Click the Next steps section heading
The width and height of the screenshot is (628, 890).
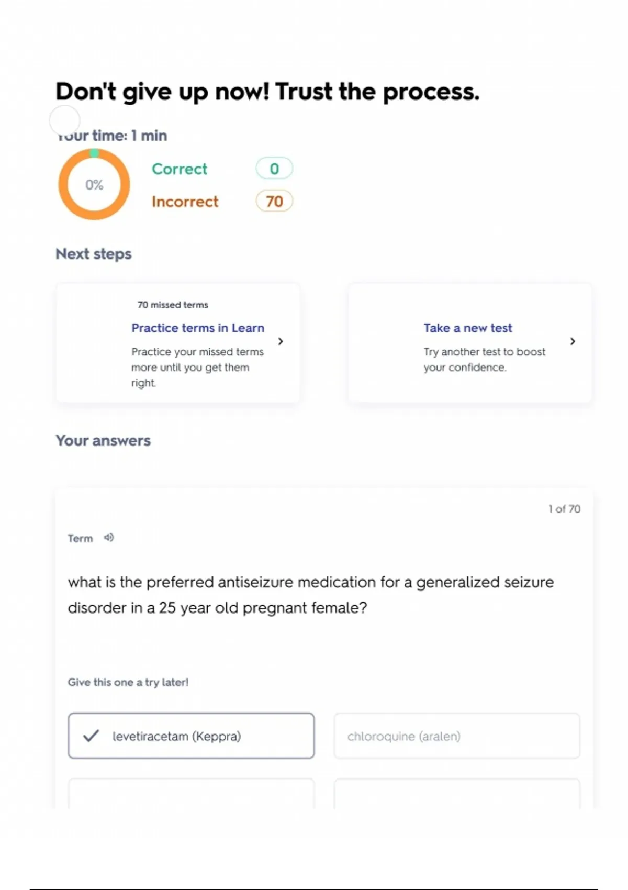(94, 254)
